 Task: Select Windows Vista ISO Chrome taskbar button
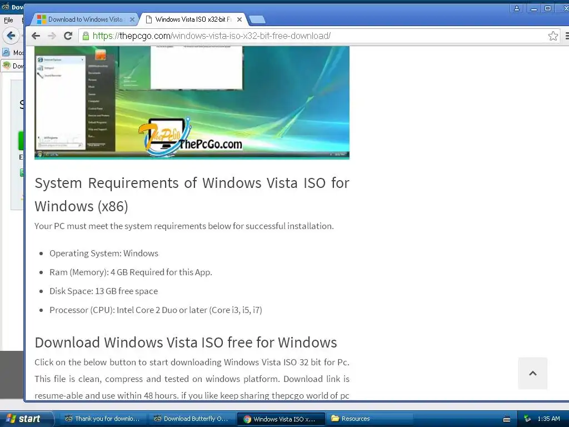pos(280,419)
